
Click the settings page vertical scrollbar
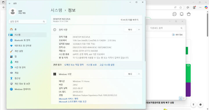pyautogui.click(x=145, y=39)
